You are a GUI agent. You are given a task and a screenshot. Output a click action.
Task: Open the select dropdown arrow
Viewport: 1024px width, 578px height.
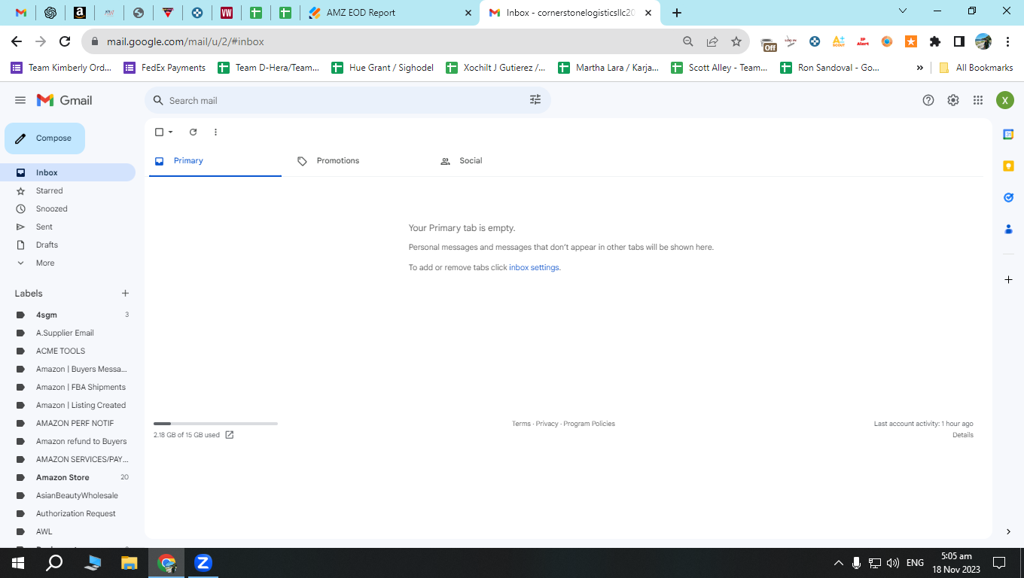(171, 132)
